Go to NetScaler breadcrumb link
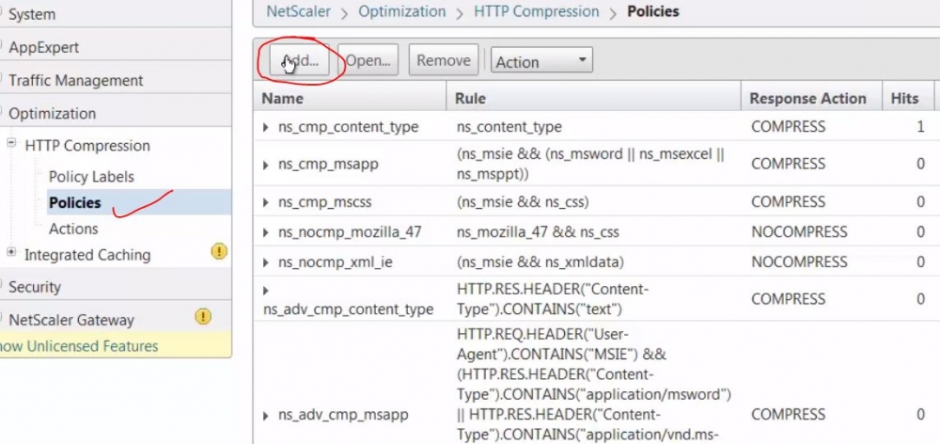The image size is (940, 444). (x=298, y=11)
